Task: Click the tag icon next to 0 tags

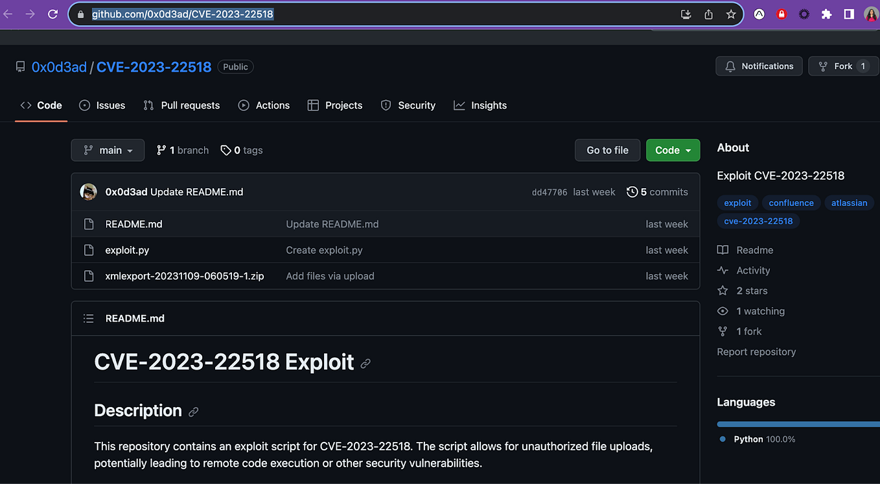Action: (226, 150)
